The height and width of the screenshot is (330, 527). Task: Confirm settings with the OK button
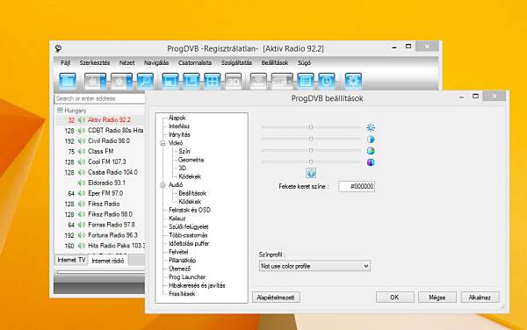(x=394, y=298)
